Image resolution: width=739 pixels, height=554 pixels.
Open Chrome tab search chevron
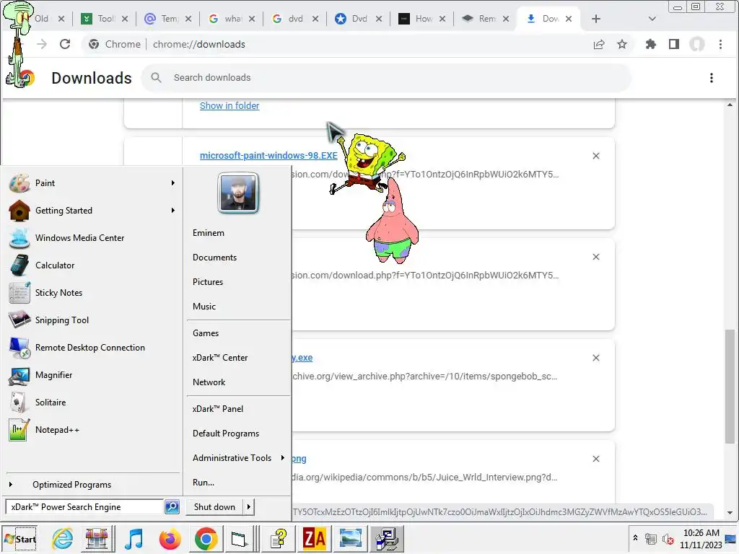(x=652, y=19)
